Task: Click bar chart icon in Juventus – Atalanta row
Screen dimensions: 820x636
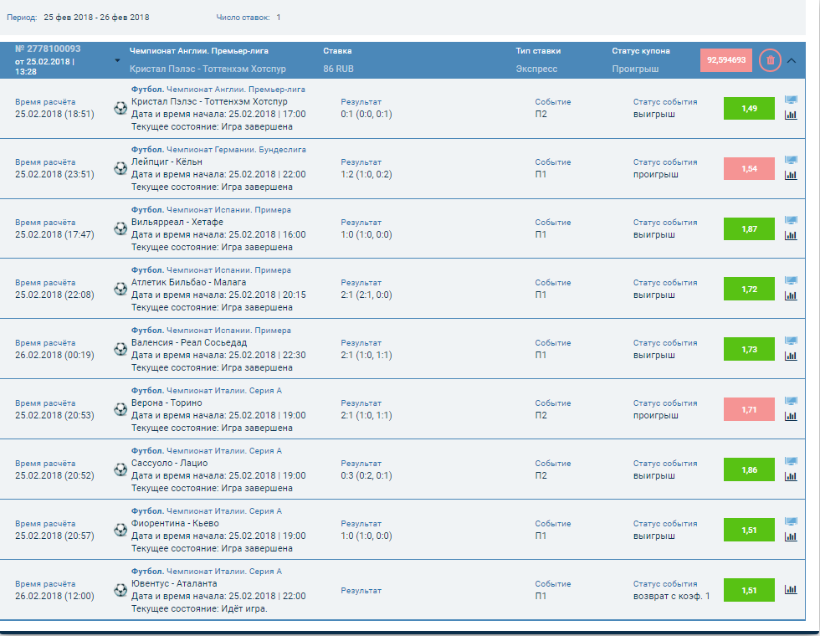Action: pyautogui.click(x=791, y=590)
